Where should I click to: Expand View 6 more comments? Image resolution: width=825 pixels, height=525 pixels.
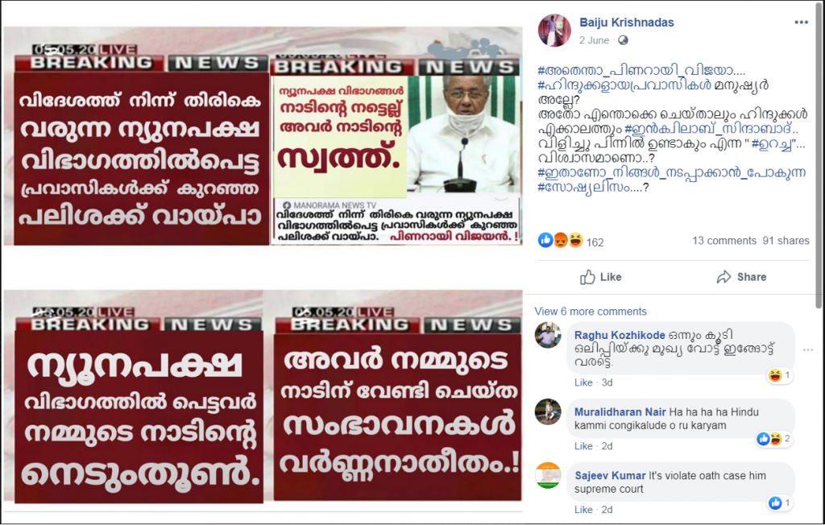(x=591, y=312)
